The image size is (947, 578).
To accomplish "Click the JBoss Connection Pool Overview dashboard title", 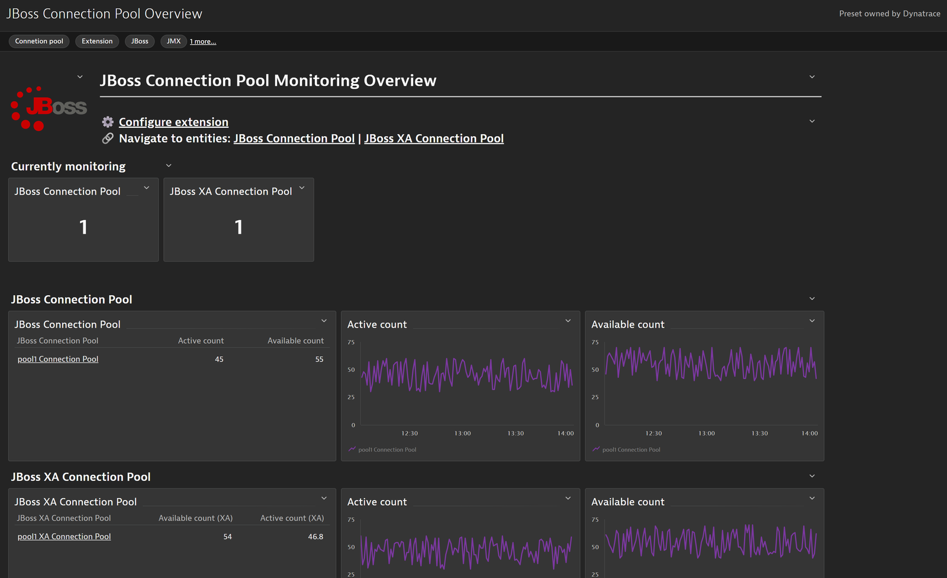I will pyautogui.click(x=104, y=14).
